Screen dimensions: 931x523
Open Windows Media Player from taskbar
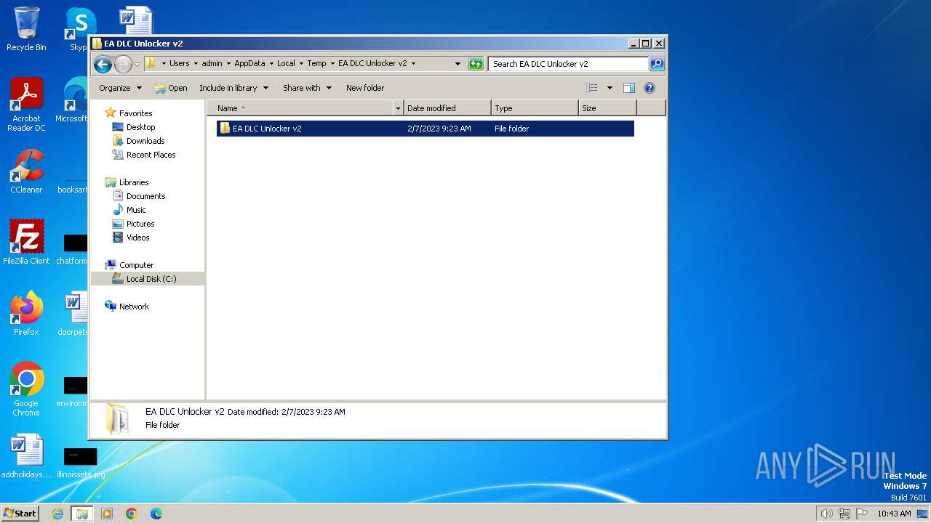click(x=107, y=514)
